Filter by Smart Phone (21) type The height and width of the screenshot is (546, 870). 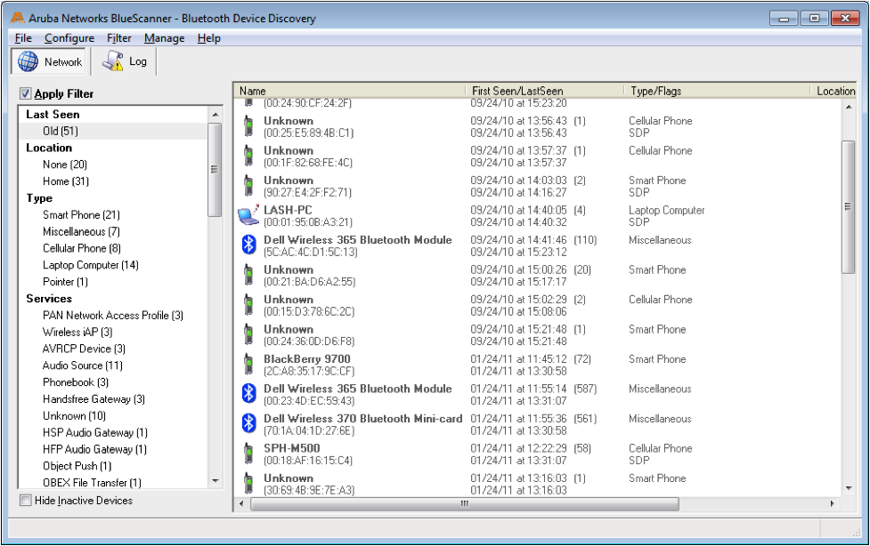point(81,214)
